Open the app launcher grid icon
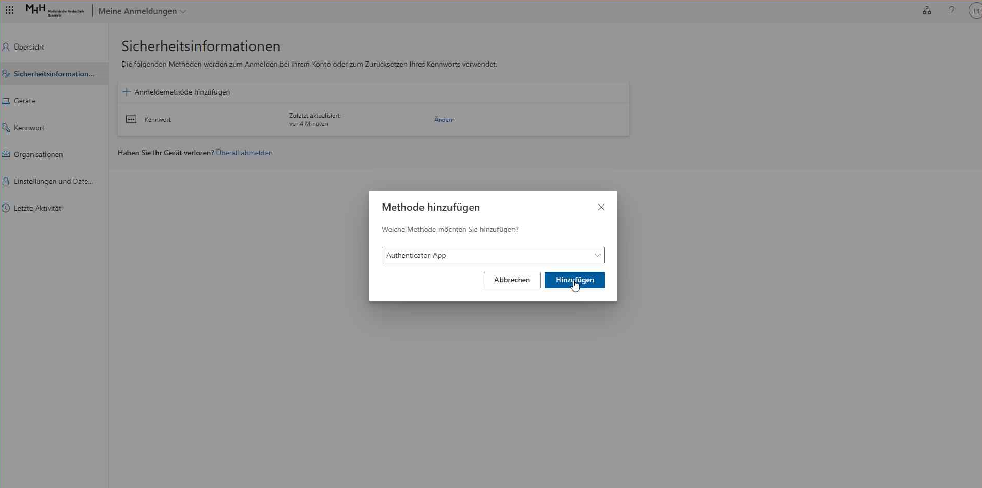 click(9, 10)
